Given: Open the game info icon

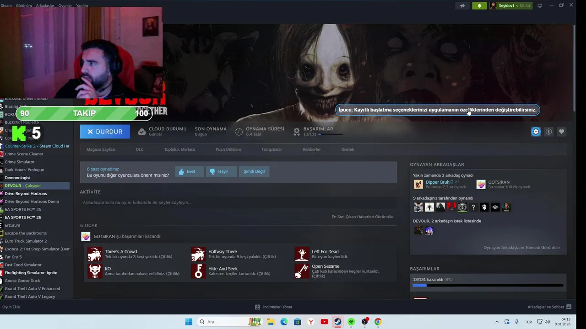Looking at the screenshot, I should 548,132.
